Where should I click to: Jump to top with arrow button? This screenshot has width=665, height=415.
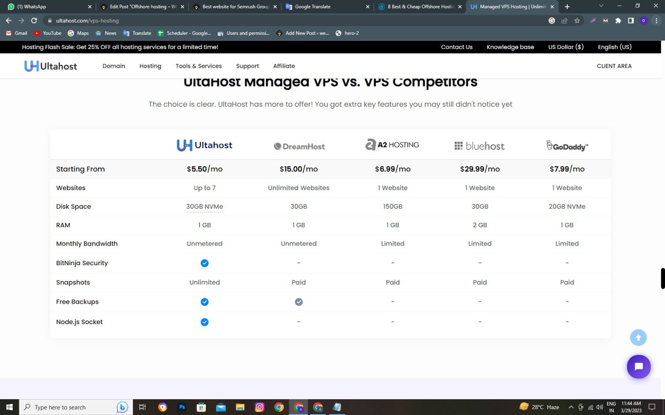(638, 337)
